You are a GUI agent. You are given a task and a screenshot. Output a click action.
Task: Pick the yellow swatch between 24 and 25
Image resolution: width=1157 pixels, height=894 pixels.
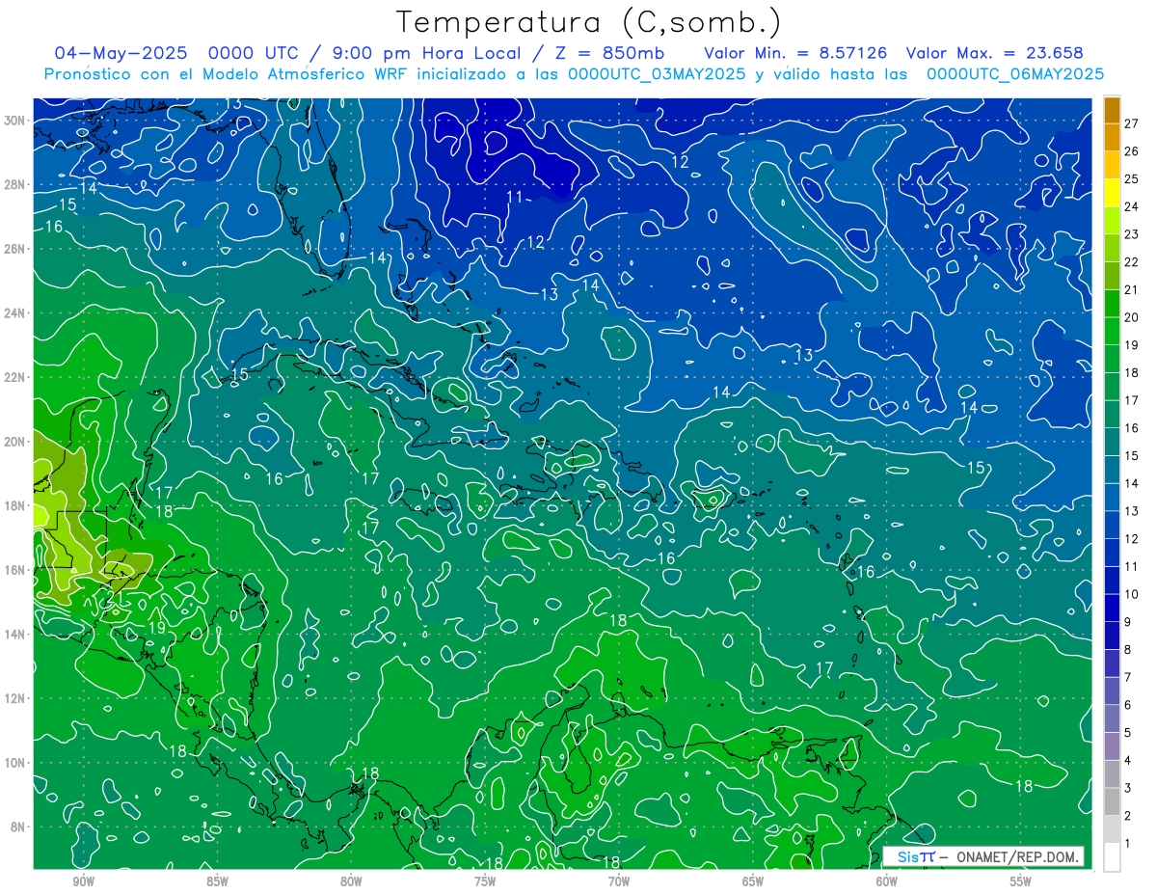pyautogui.click(x=1112, y=193)
